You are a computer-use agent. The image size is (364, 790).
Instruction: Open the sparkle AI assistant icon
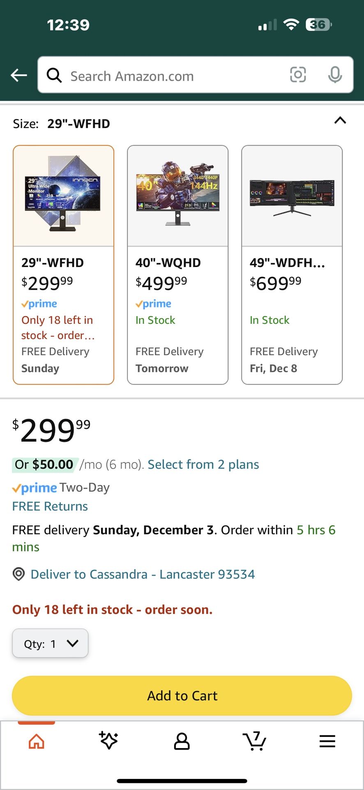pyautogui.click(x=109, y=740)
